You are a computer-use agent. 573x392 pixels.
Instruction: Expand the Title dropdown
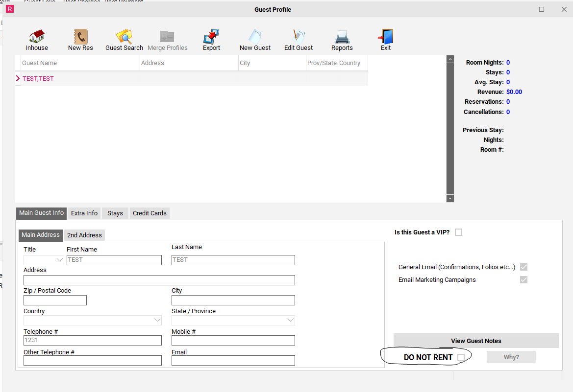pos(60,260)
